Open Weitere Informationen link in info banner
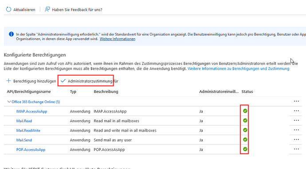Screen dimensions: 306x169 click(x=118, y=39)
